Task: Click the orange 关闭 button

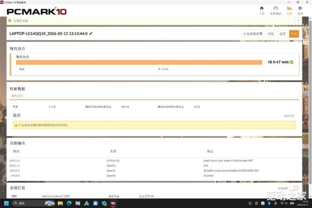Action: [x=294, y=34]
